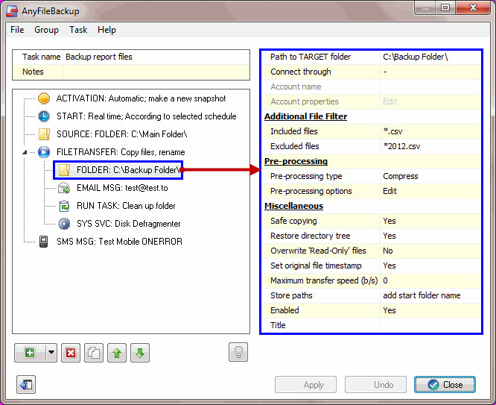This screenshot has height=405, width=496.
Task: Click the FILETRANSFER play icon
Action: pos(44,152)
